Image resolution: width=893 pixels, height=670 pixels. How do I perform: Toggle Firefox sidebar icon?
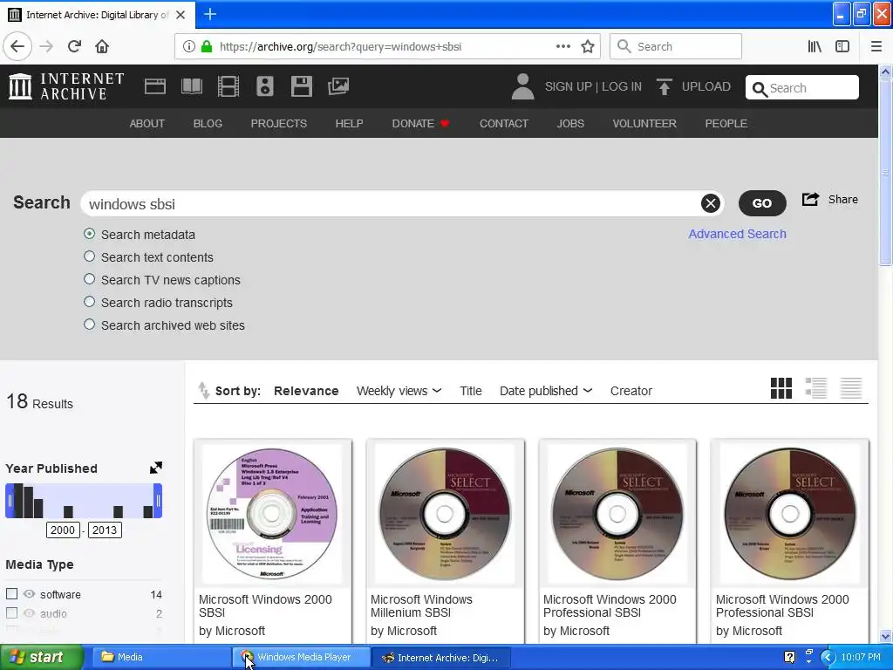pyautogui.click(x=842, y=47)
